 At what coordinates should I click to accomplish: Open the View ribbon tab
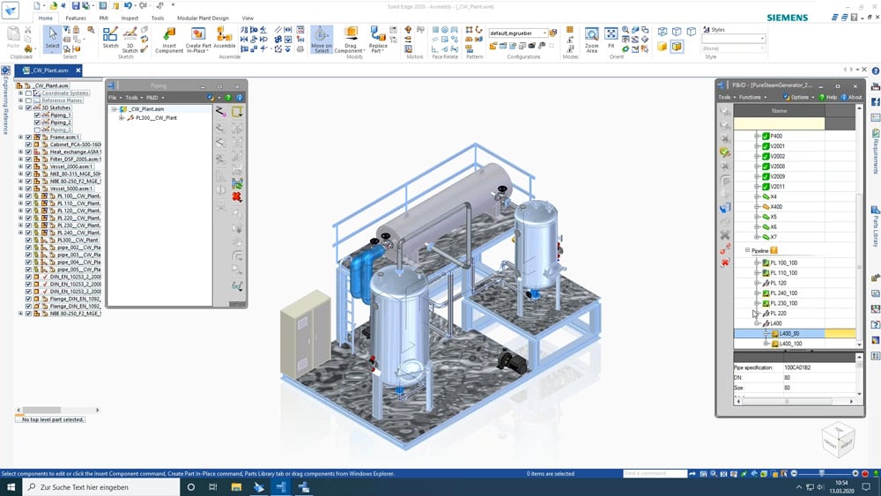point(248,18)
